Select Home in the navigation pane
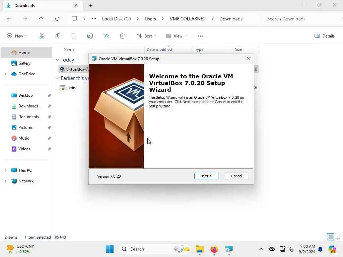The height and width of the screenshot is (257, 343). 26,53
